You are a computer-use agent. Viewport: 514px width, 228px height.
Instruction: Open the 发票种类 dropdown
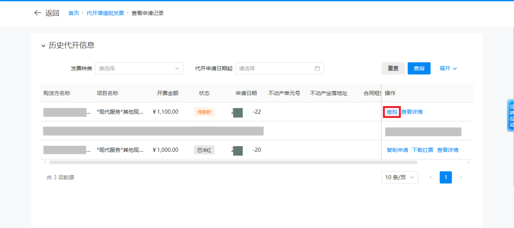(139, 69)
